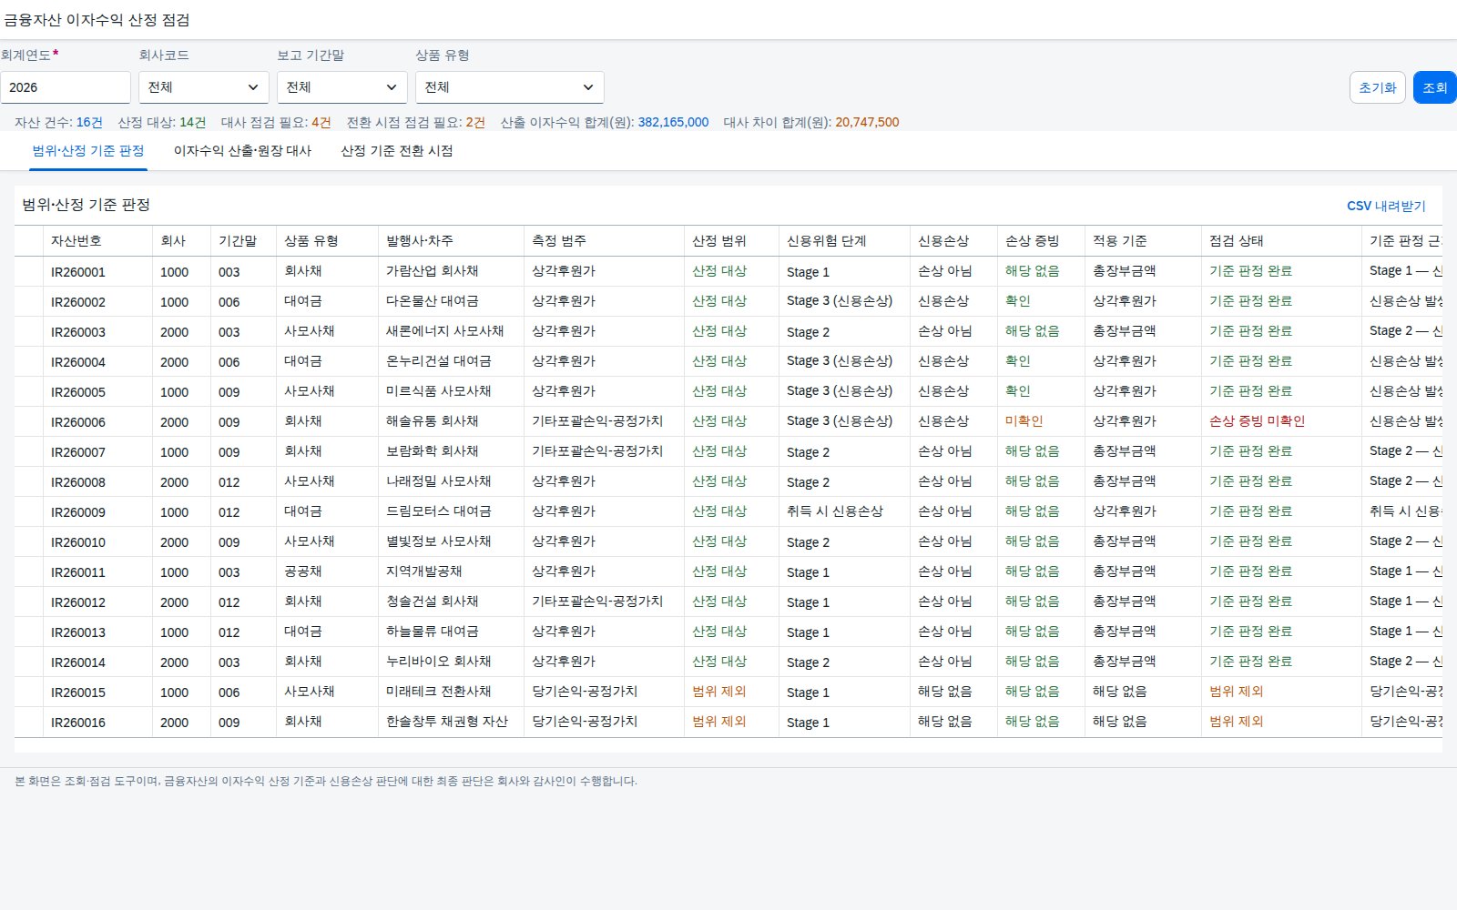Click the 전환 시점 점검 필요 2건 summary

(x=416, y=122)
